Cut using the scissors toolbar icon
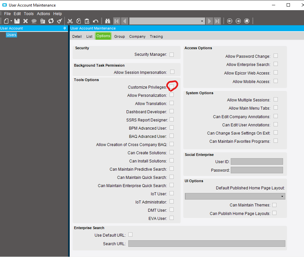Screen dimensions: 304x257 [70, 21]
